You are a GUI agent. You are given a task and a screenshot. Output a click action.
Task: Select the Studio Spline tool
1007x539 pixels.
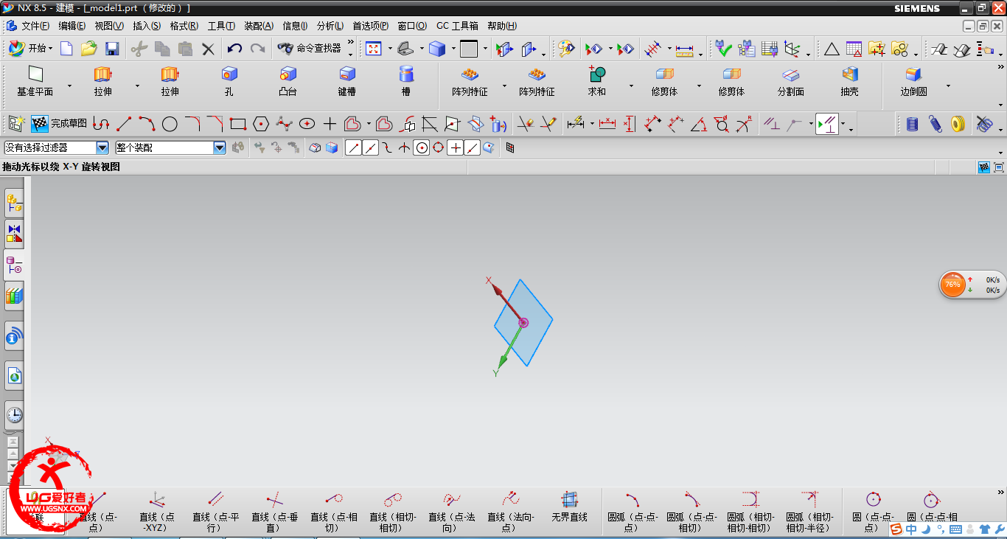(284, 124)
